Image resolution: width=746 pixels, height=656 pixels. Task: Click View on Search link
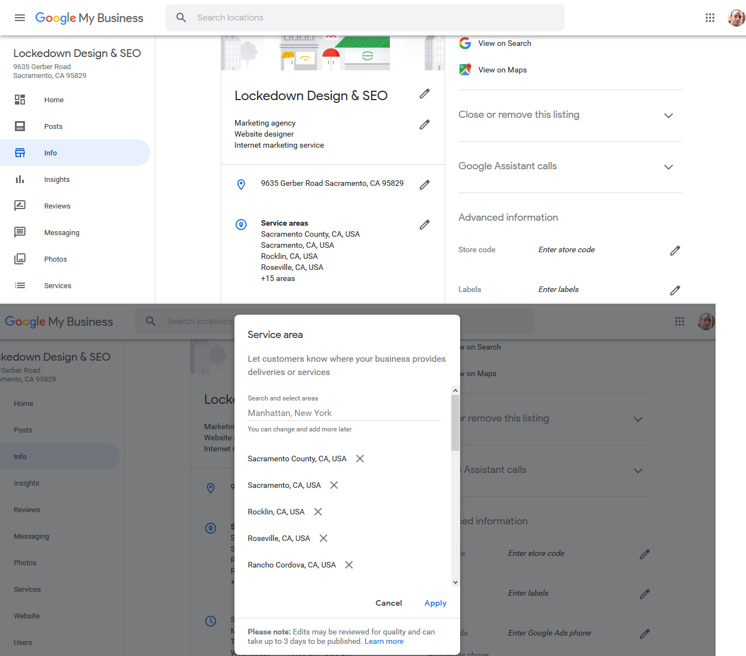pos(505,43)
